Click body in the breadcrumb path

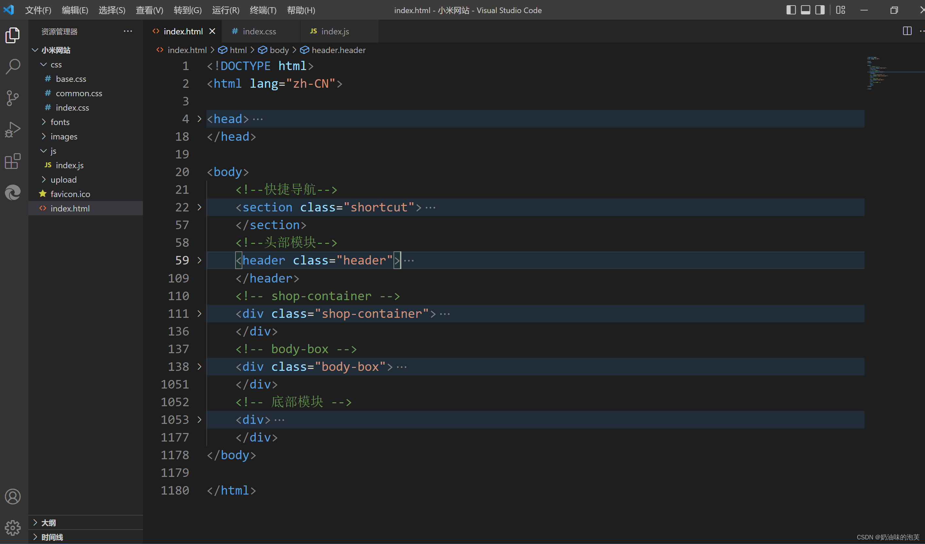279,50
